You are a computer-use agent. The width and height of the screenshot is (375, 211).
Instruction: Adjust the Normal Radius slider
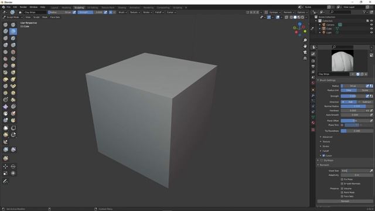point(357,106)
